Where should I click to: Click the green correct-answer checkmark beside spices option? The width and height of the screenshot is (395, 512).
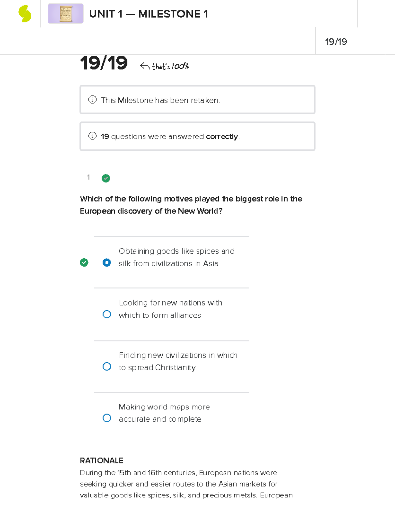pyautogui.click(x=84, y=262)
